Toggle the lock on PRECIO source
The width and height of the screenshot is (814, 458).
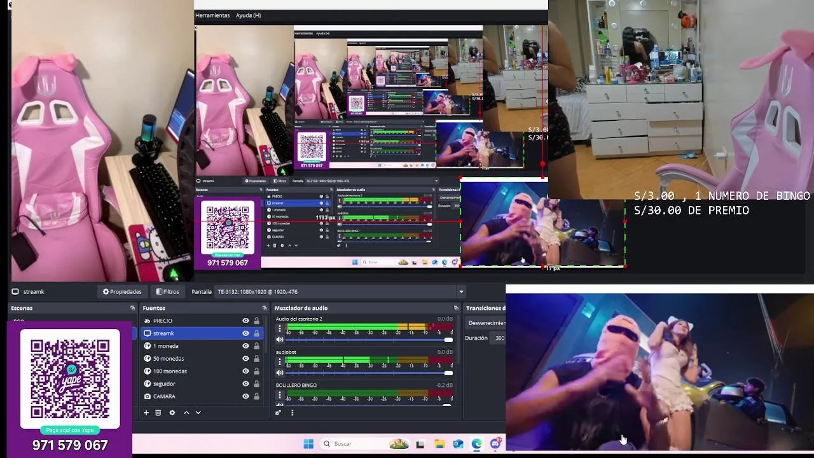[256, 321]
